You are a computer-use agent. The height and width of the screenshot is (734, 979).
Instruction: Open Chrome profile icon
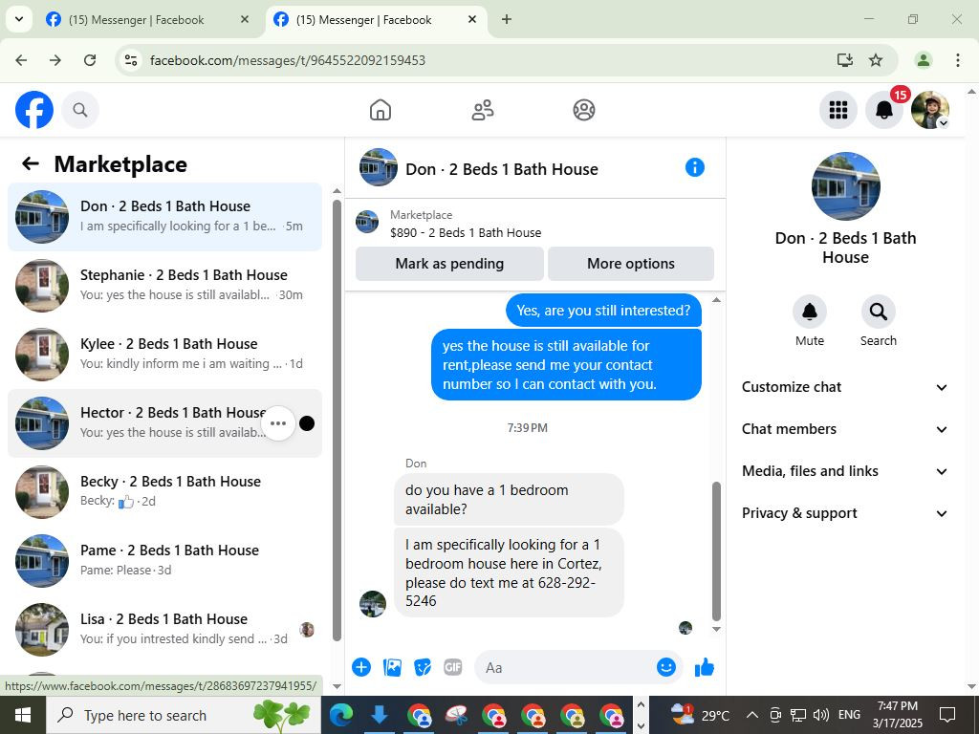(924, 60)
